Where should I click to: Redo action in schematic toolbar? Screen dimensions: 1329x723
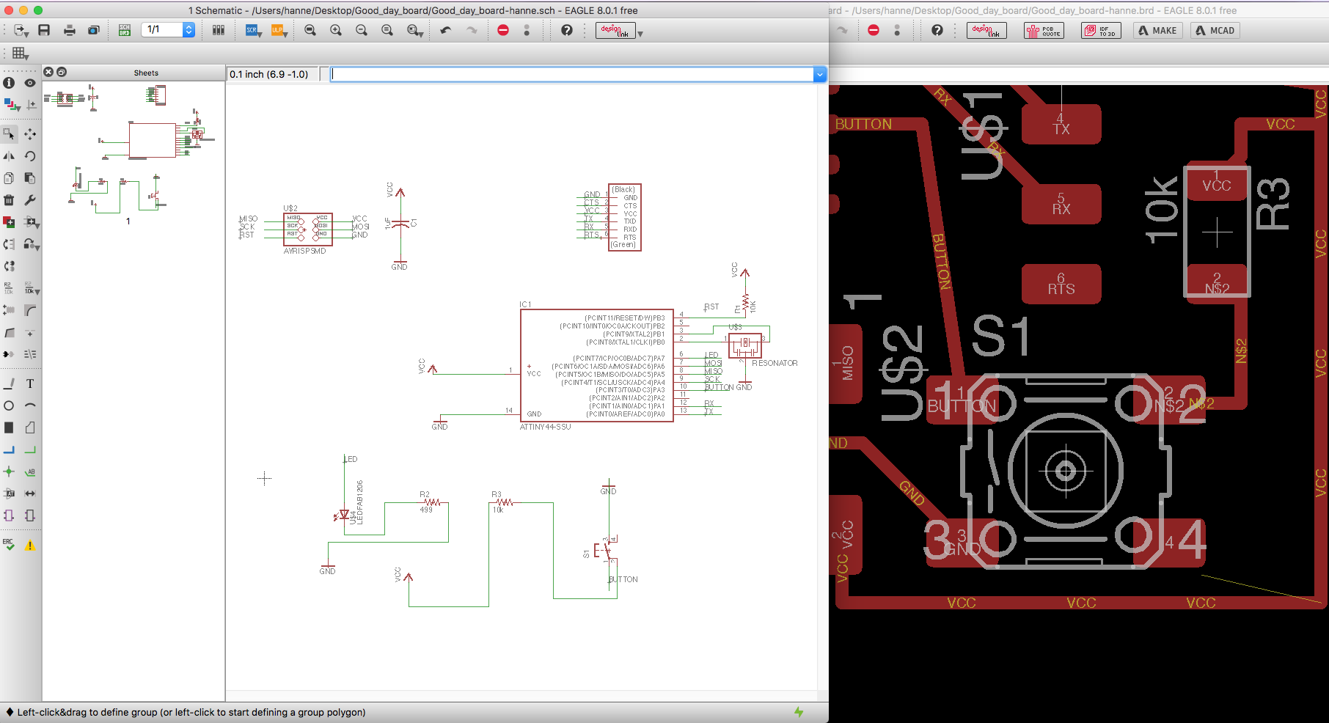tap(472, 30)
